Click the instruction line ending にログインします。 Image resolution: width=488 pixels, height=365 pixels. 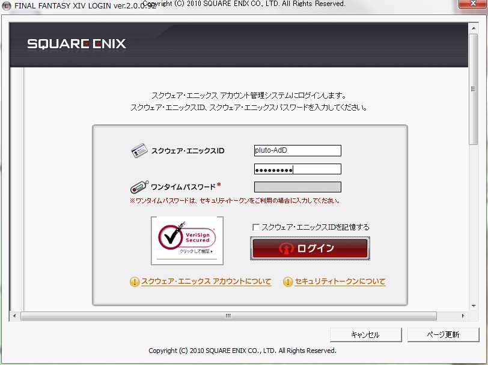(249, 95)
